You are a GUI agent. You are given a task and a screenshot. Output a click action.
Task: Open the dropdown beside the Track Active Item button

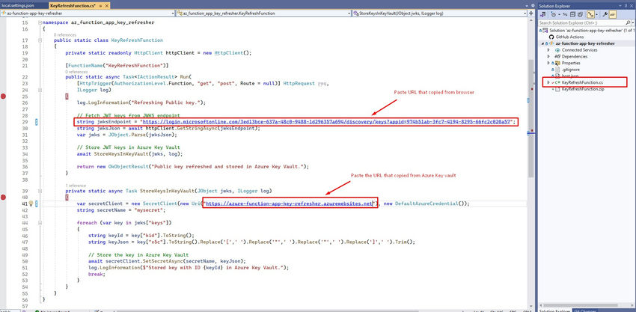(596, 15)
